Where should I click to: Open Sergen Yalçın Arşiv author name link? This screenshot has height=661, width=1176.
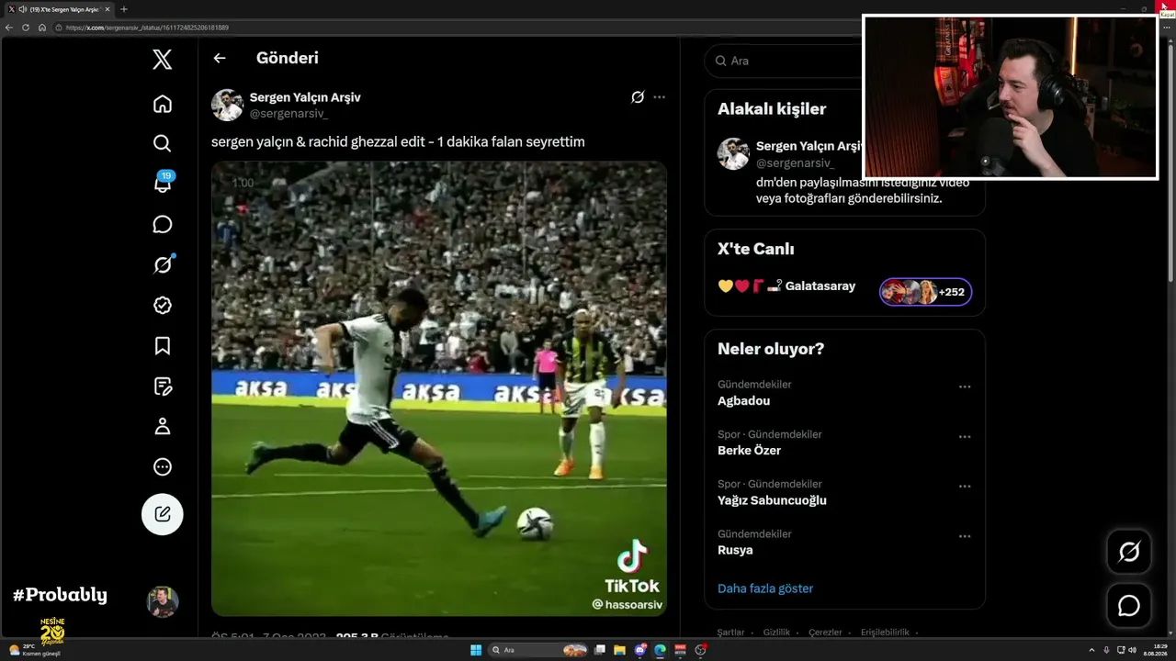coord(305,97)
